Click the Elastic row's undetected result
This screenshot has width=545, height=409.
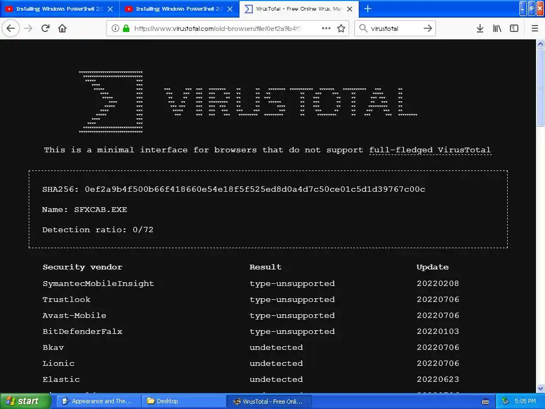tap(276, 379)
